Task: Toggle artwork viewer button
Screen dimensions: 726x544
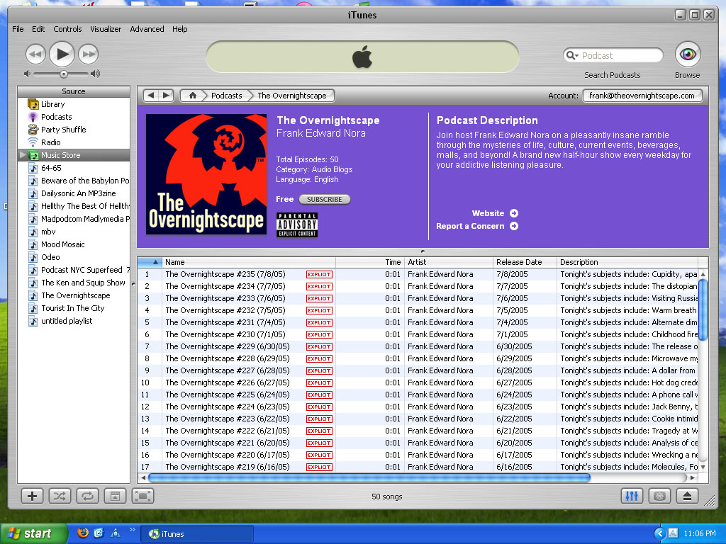Action: [115, 497]
